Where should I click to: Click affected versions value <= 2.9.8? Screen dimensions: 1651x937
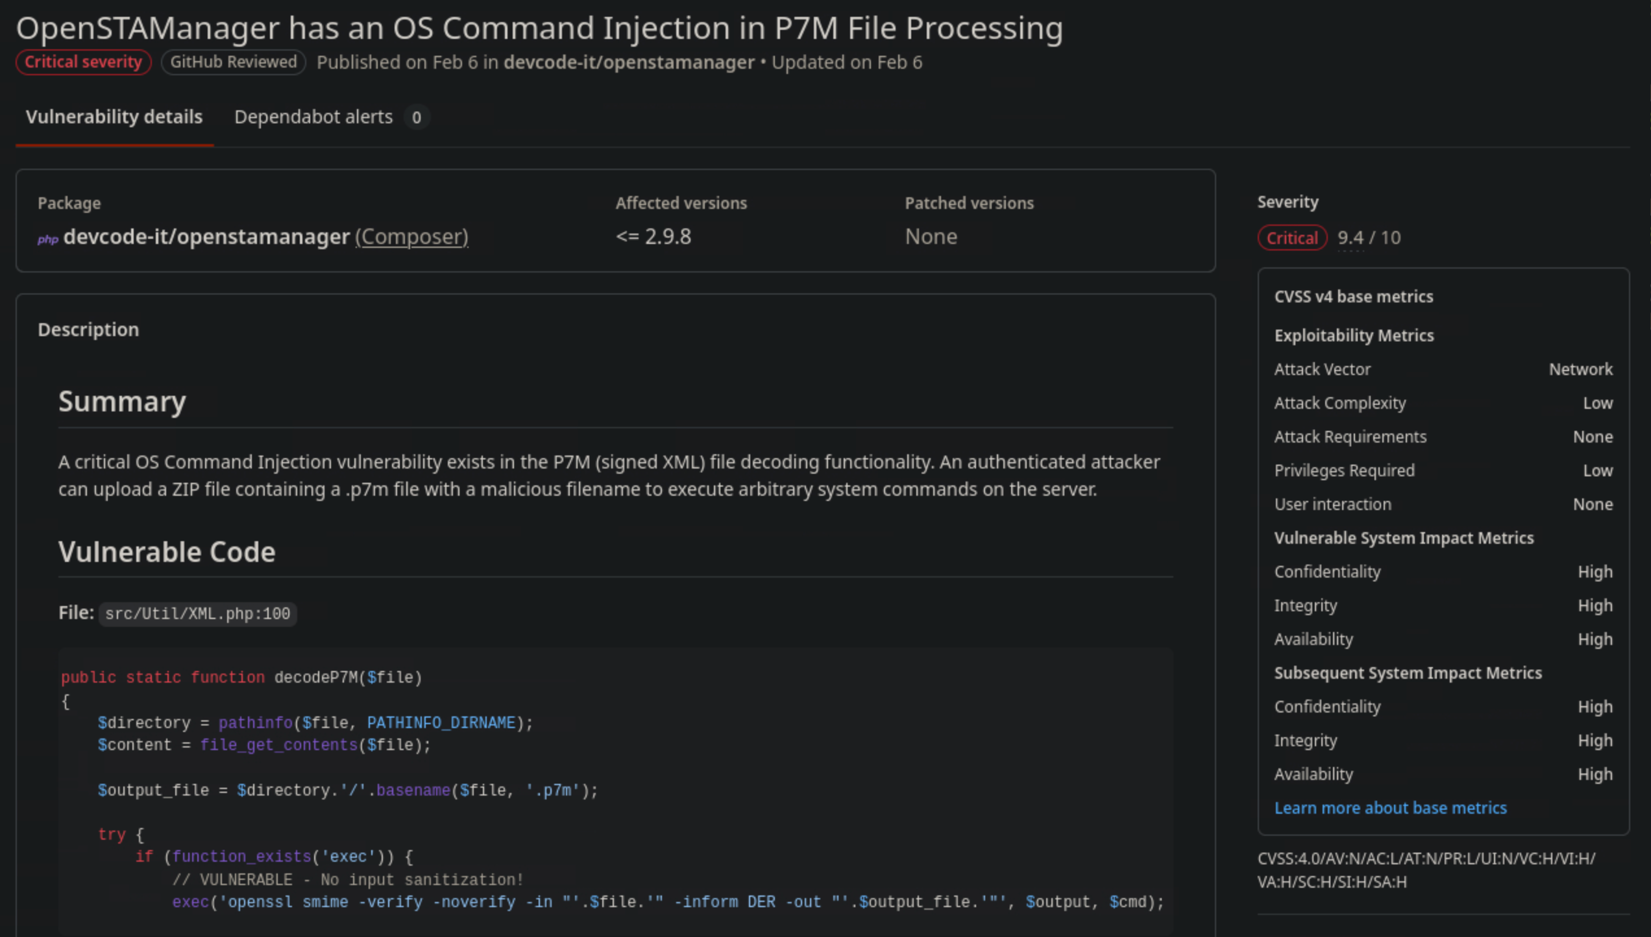[x=654, y=237]
